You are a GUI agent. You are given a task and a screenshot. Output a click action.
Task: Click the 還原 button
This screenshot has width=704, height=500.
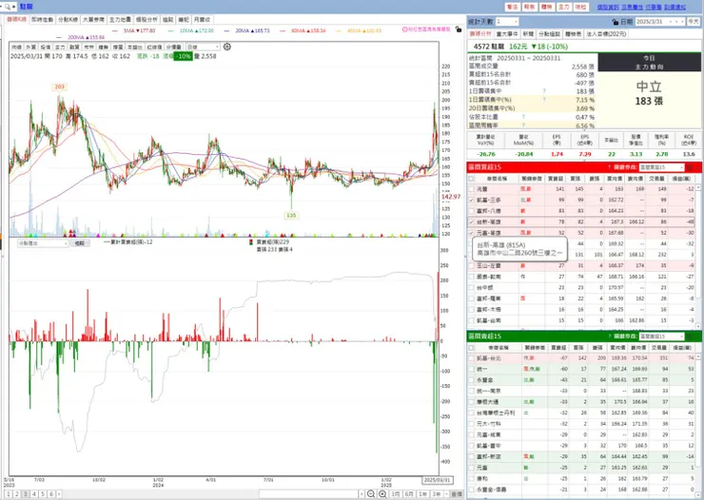[457, 493]
